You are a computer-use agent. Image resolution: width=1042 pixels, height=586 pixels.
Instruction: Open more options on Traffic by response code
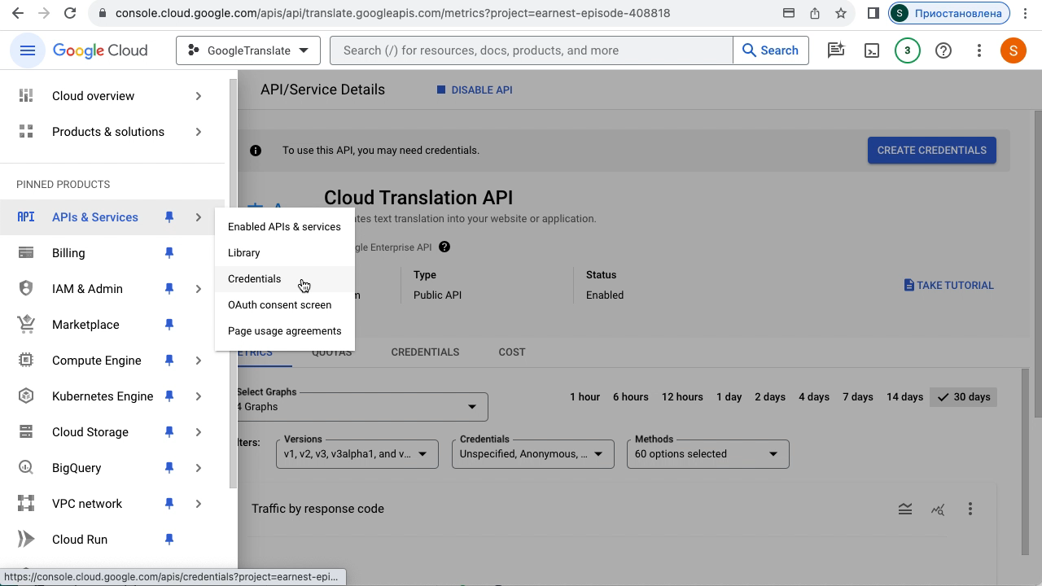tap(970, 509)
